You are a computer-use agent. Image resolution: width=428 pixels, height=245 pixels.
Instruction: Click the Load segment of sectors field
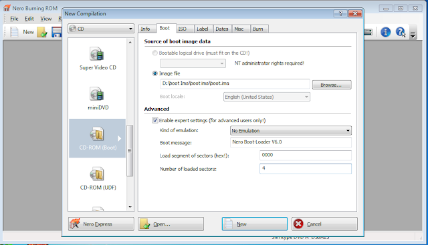pyautogui.click(x=306, y=155)
